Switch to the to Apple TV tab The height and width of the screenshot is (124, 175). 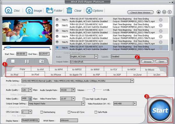point(76,75)
